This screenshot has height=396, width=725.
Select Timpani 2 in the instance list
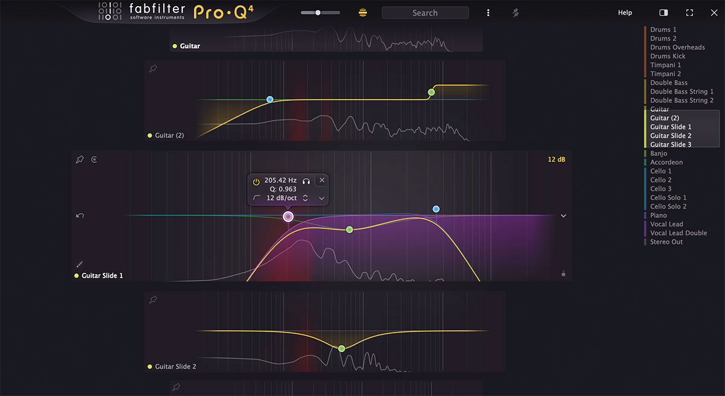[665, 74]
